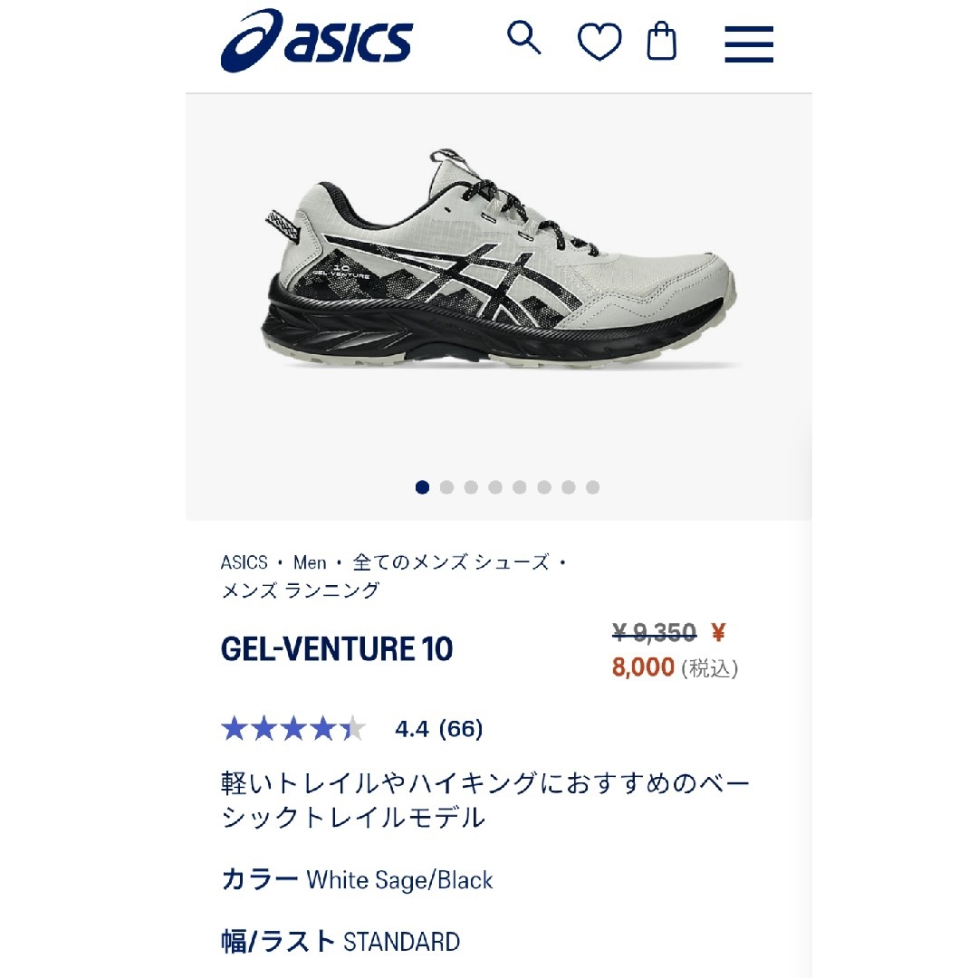Tap the GEL-VENTURE 10 shoe image

tap(499, 259)
